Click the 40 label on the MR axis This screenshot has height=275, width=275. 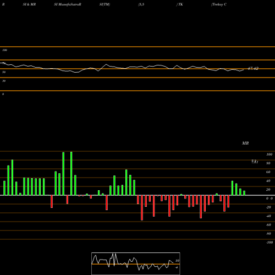pyautogui.click(x=268, y=181)
